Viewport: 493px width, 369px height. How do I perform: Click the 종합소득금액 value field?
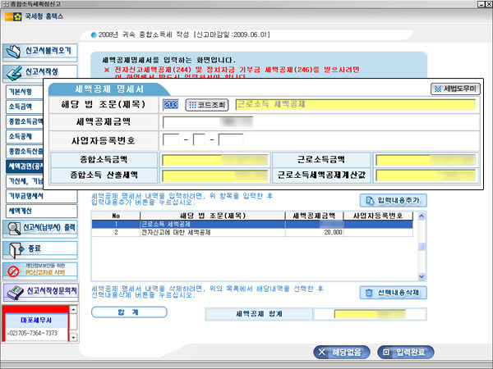click(x=214, y=160)
